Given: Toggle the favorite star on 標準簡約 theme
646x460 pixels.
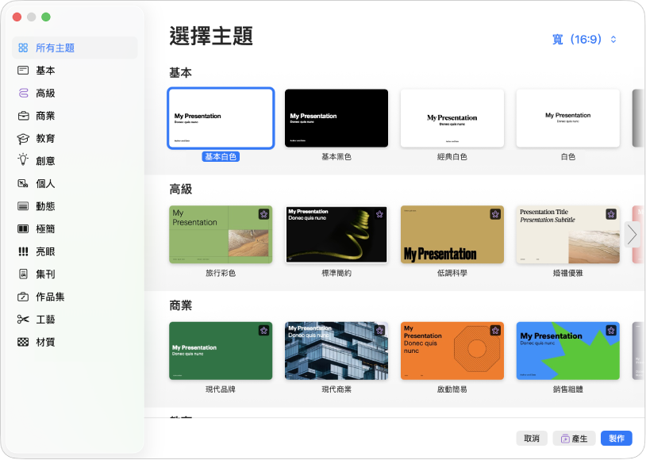Looking at the screenshot, I should point(379,213).
